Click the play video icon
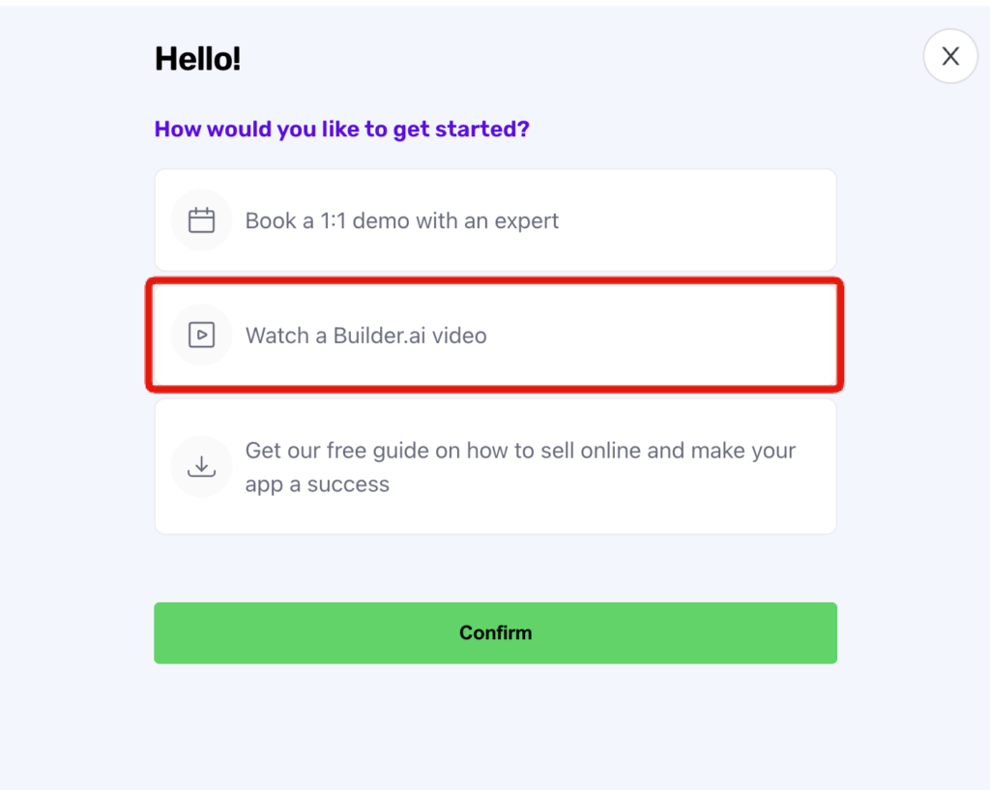 (x=201, y=335)
